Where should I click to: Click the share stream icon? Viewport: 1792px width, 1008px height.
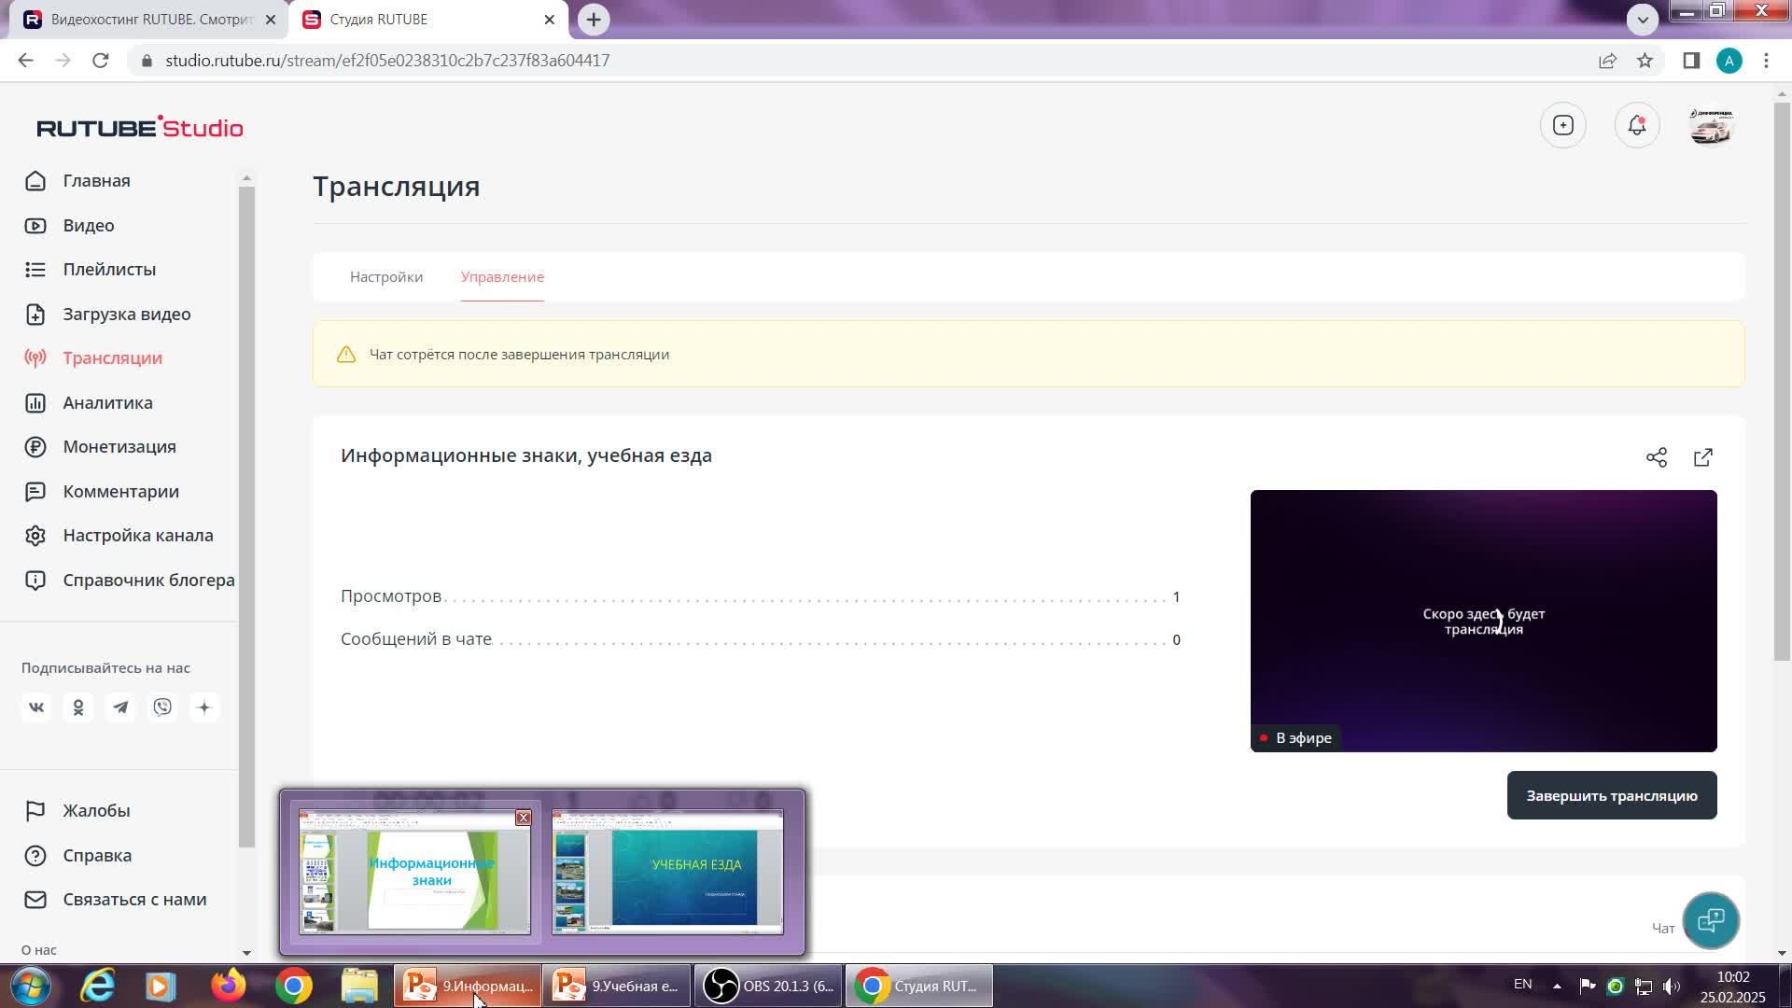click(x=1656, y=457)
